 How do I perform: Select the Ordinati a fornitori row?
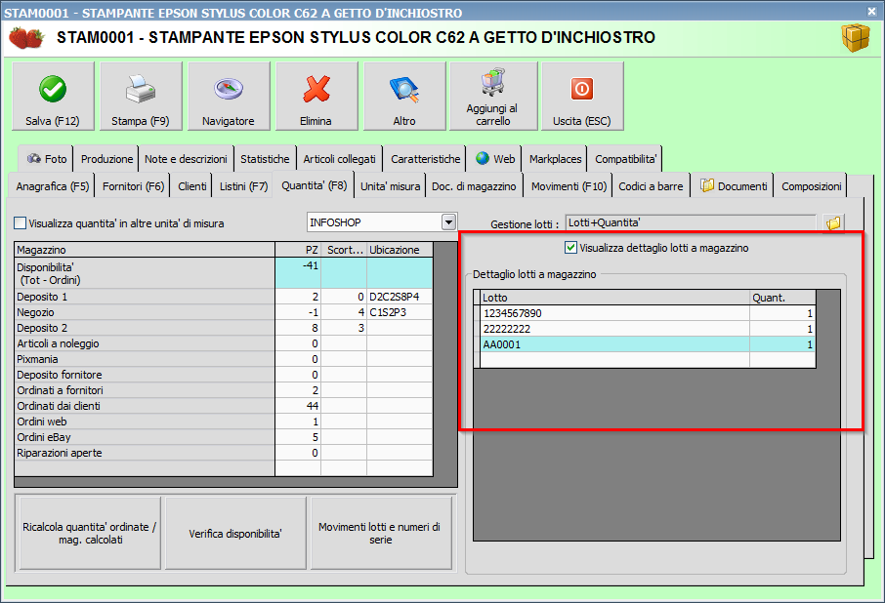click(224, 390)
